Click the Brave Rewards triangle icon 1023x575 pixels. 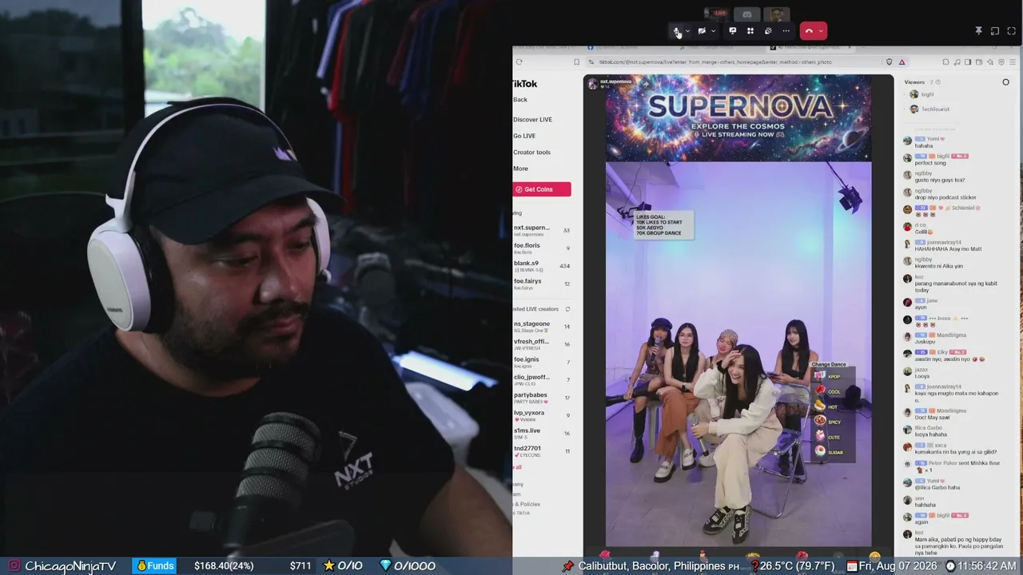coord(902,61)
